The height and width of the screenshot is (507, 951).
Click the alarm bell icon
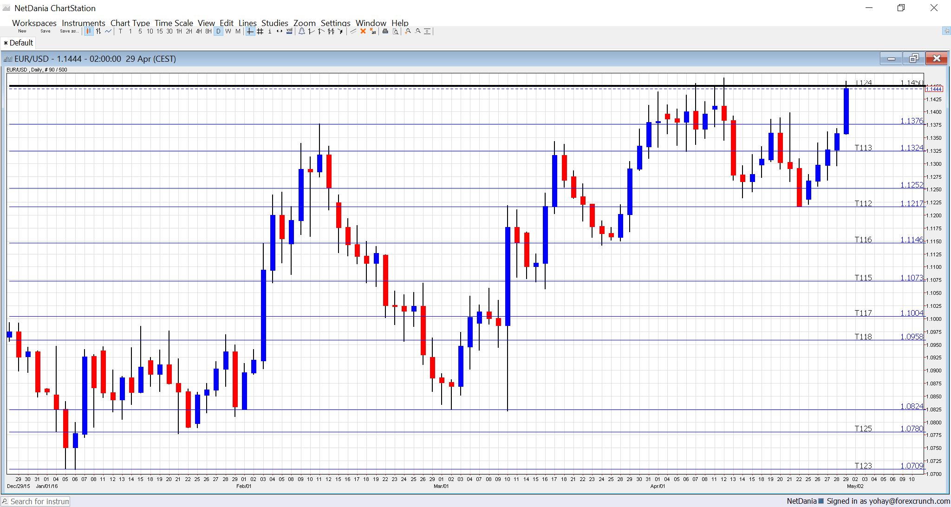click(302, 31)
